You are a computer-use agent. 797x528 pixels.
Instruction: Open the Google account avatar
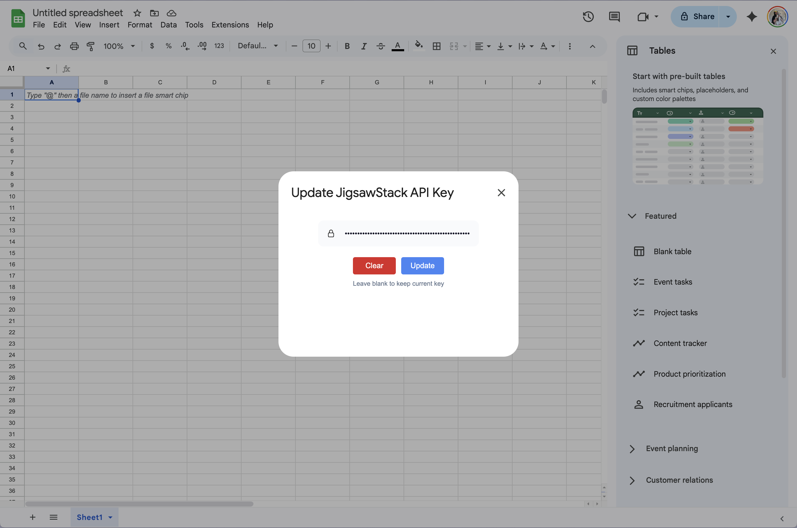(x=777, y=16)
